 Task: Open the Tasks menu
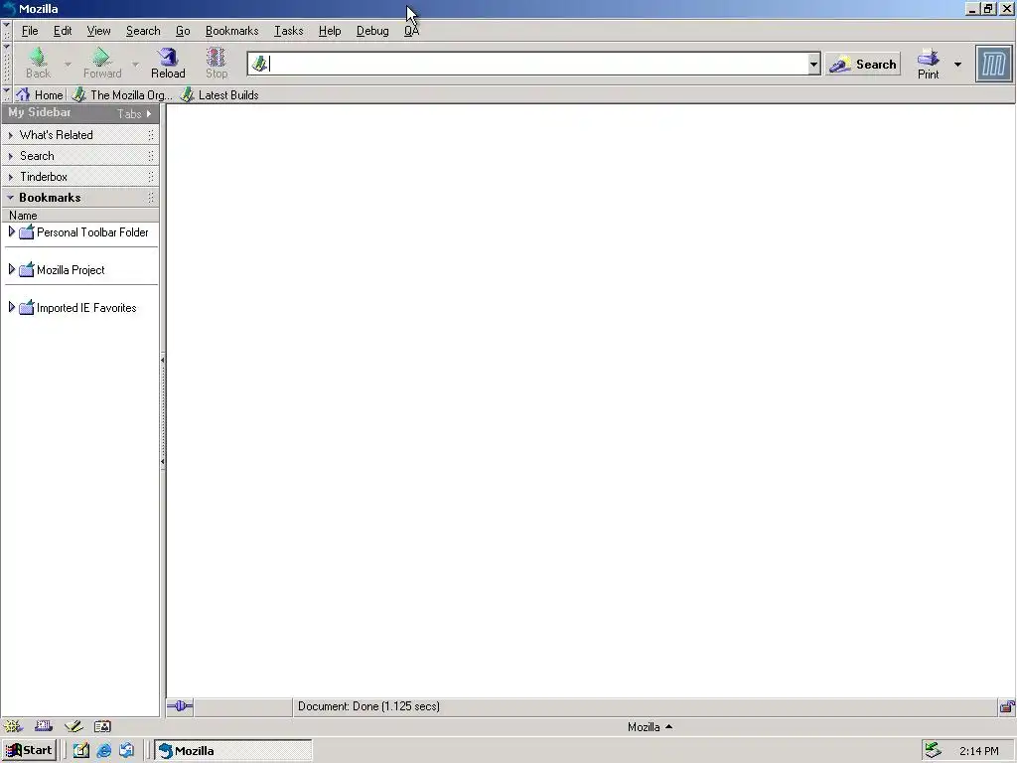(289, 31)
